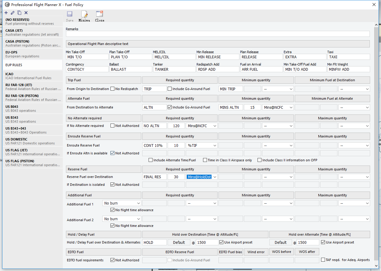This screenshot has height=271, width=381.
Task: Click the Save toolbar icon
Action: (x=70, y=16)
